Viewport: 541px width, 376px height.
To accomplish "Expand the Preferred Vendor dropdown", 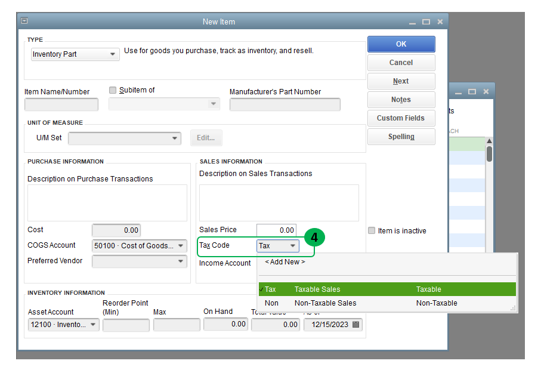I will (x=181, y=261).
